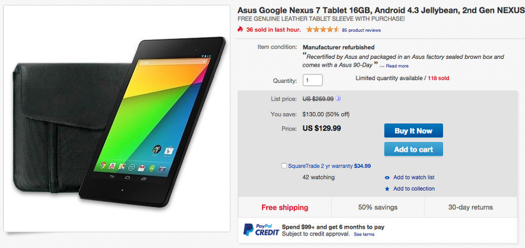Click the Add to watch list link

coord(414,177)
